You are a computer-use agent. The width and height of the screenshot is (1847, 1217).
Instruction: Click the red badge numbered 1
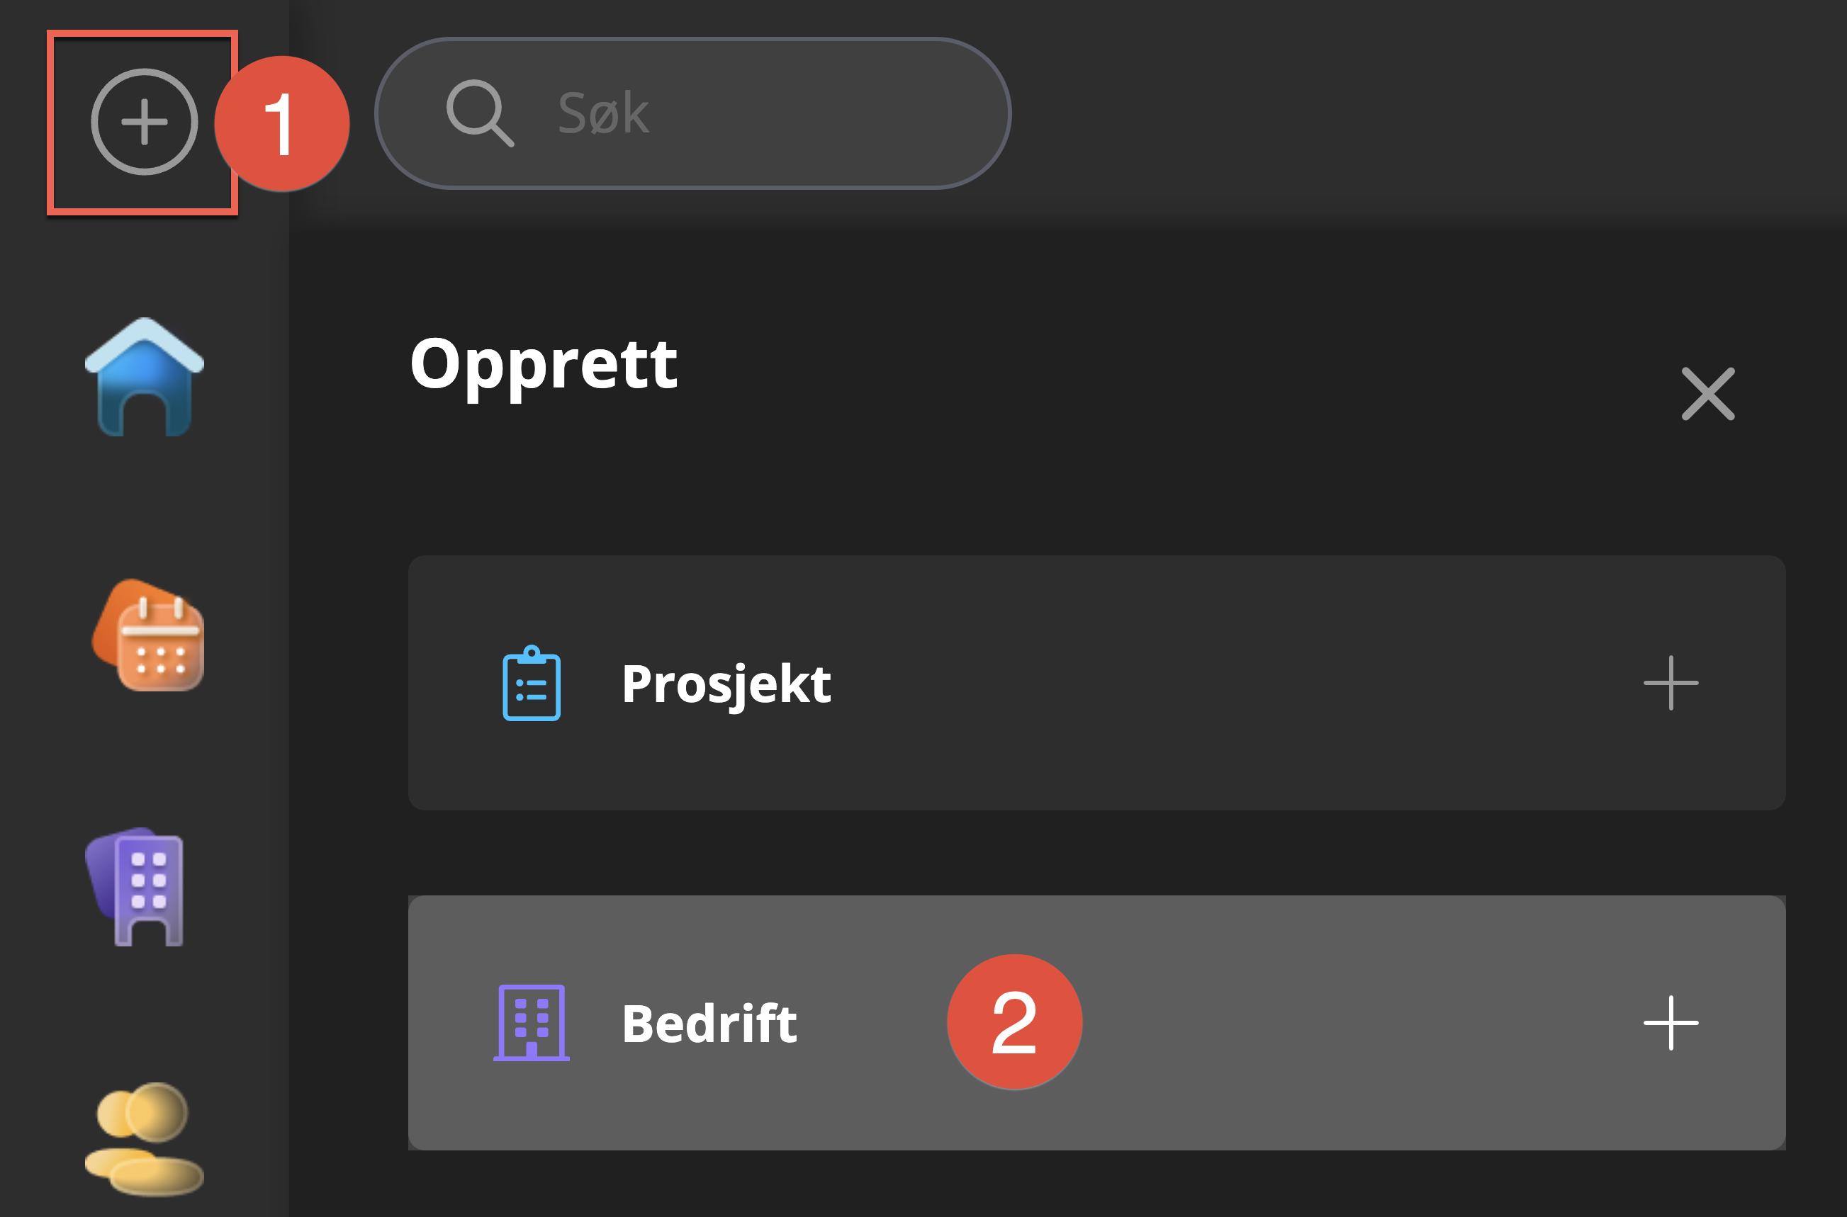click(x=282, y=123)
